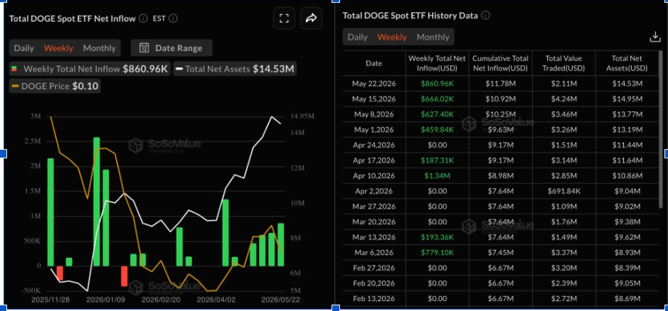
Task: Click Total Net Assets(USD) column header
Action: (627, 63)
